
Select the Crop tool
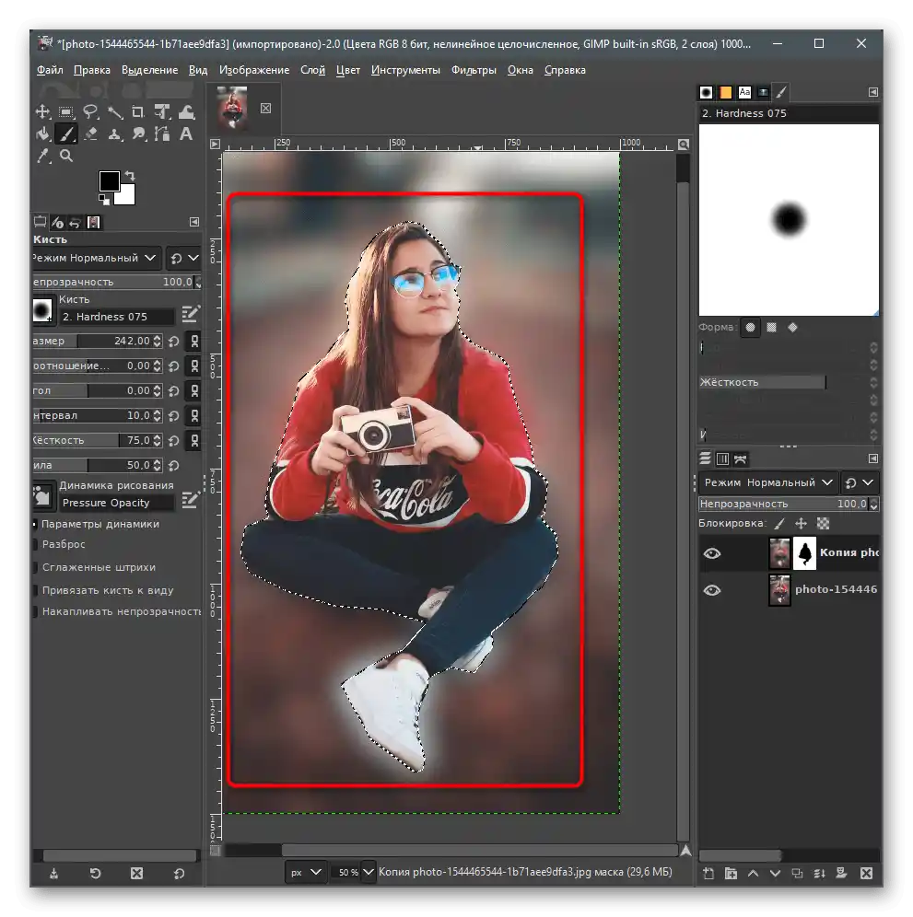pyautogui.click(x=138, y=111)
